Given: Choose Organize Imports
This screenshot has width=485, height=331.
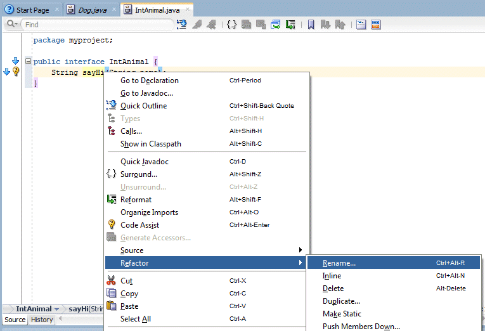Looking at the screenshot, I should (x=207, y=212).
